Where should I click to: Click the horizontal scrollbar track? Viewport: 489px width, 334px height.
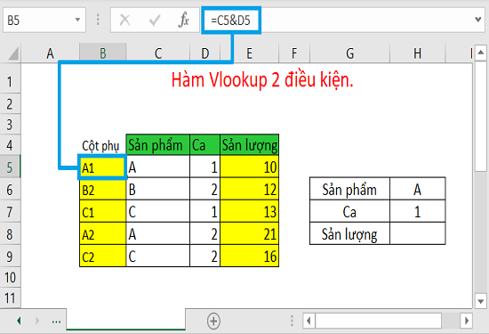point(451,321)
